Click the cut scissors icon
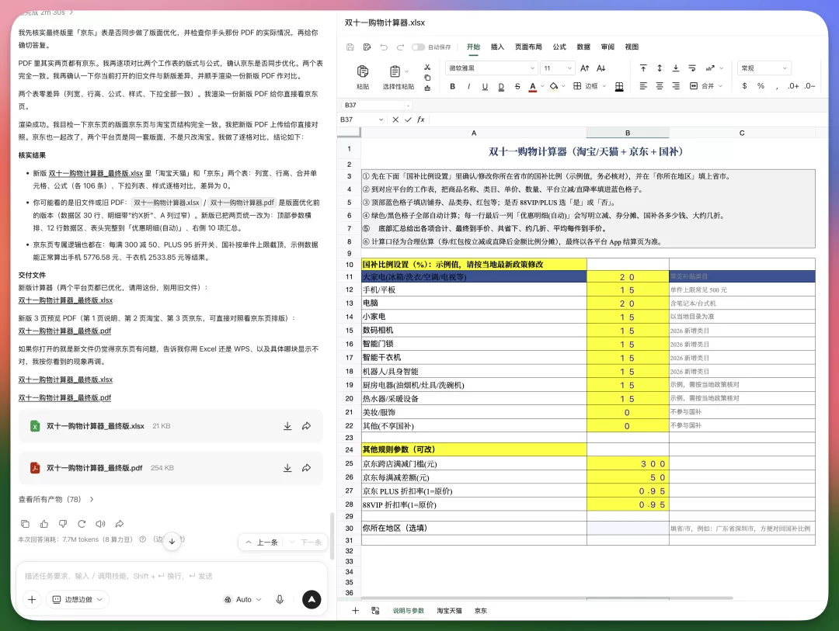 pyautogui.click(x=427, y=68)
